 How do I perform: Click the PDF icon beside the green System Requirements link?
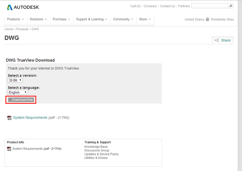tap(9, 118)
